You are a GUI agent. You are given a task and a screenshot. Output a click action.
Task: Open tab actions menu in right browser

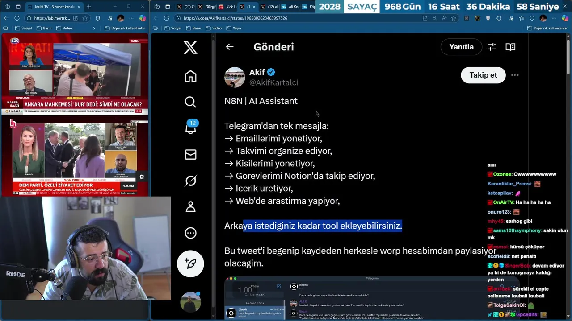coord(168,7)
